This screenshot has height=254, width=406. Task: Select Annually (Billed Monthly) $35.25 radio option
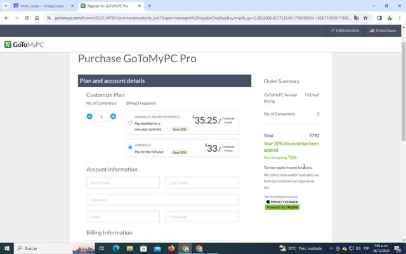tap(130, 123)
